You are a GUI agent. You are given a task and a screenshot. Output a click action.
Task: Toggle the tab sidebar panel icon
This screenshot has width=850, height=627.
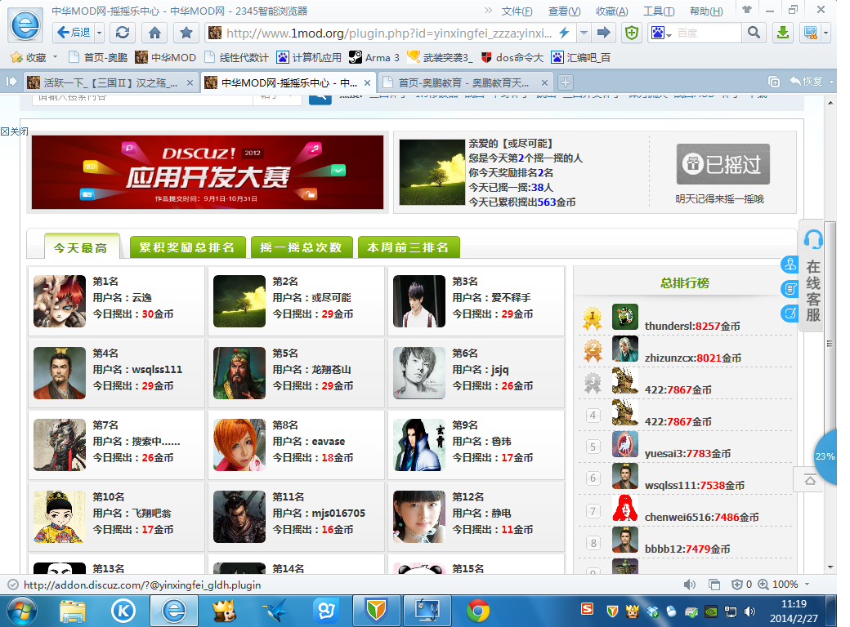click(11, 82)
